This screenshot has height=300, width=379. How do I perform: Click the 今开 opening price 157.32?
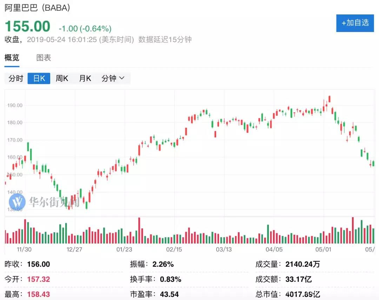39,279
